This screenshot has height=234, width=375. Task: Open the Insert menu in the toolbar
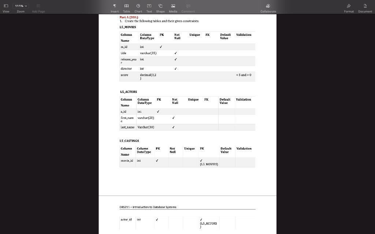pos(115,7)
